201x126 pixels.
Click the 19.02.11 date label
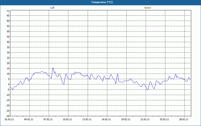click(x=126, y=119)
